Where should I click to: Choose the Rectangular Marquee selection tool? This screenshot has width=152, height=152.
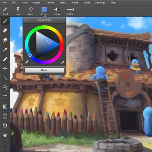pyautogui.click(x=5, y=97)
